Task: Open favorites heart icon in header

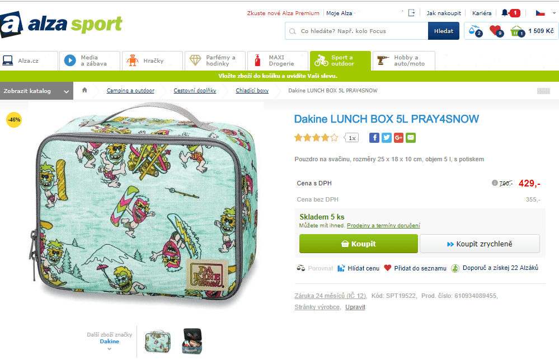Action: 496,31
